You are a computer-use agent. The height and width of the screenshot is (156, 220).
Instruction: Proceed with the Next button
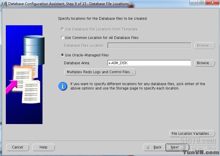(178, 147)
